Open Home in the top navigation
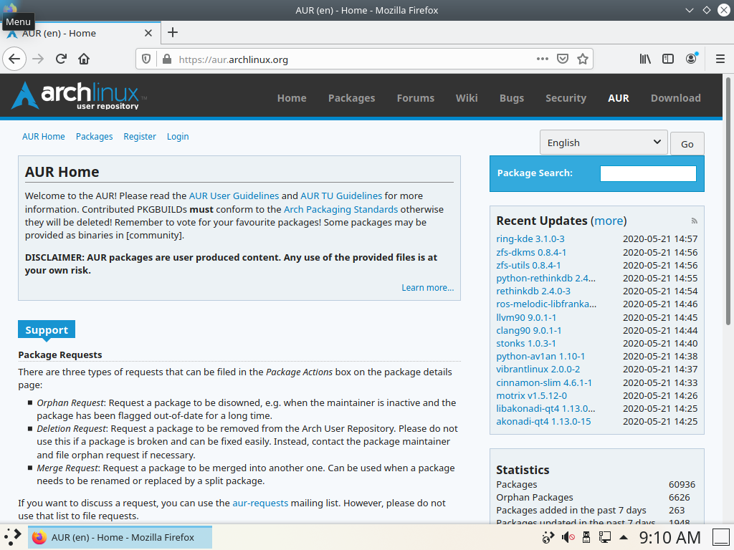 292,98
